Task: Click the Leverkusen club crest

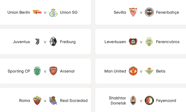Action: 133,42
